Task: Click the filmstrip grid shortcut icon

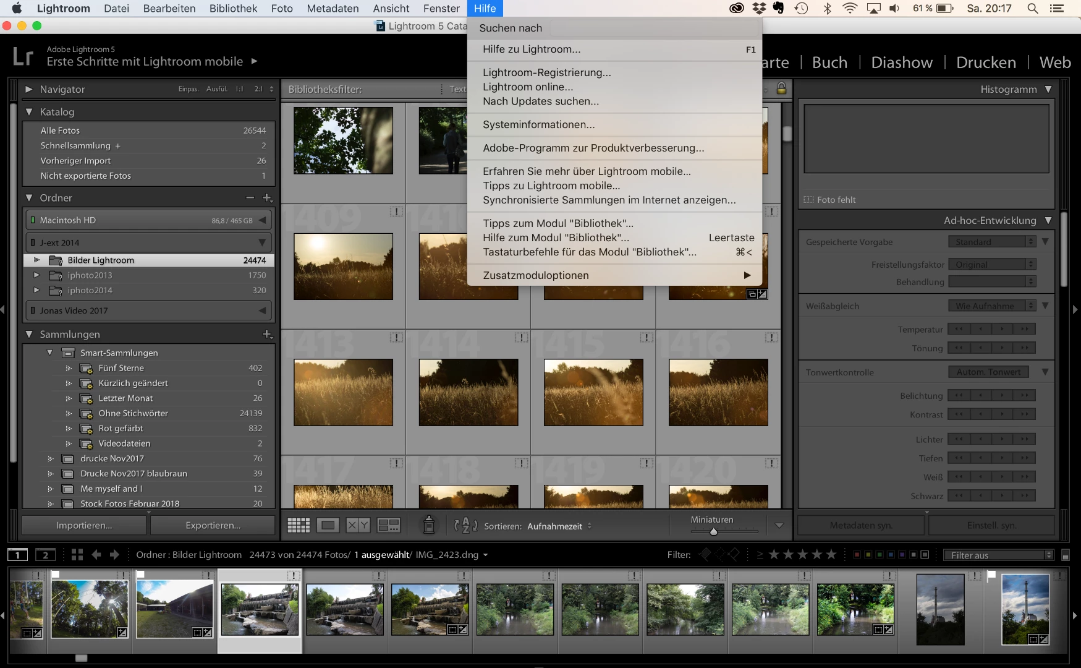Action: pyautogui.click(x=77, y=555)
